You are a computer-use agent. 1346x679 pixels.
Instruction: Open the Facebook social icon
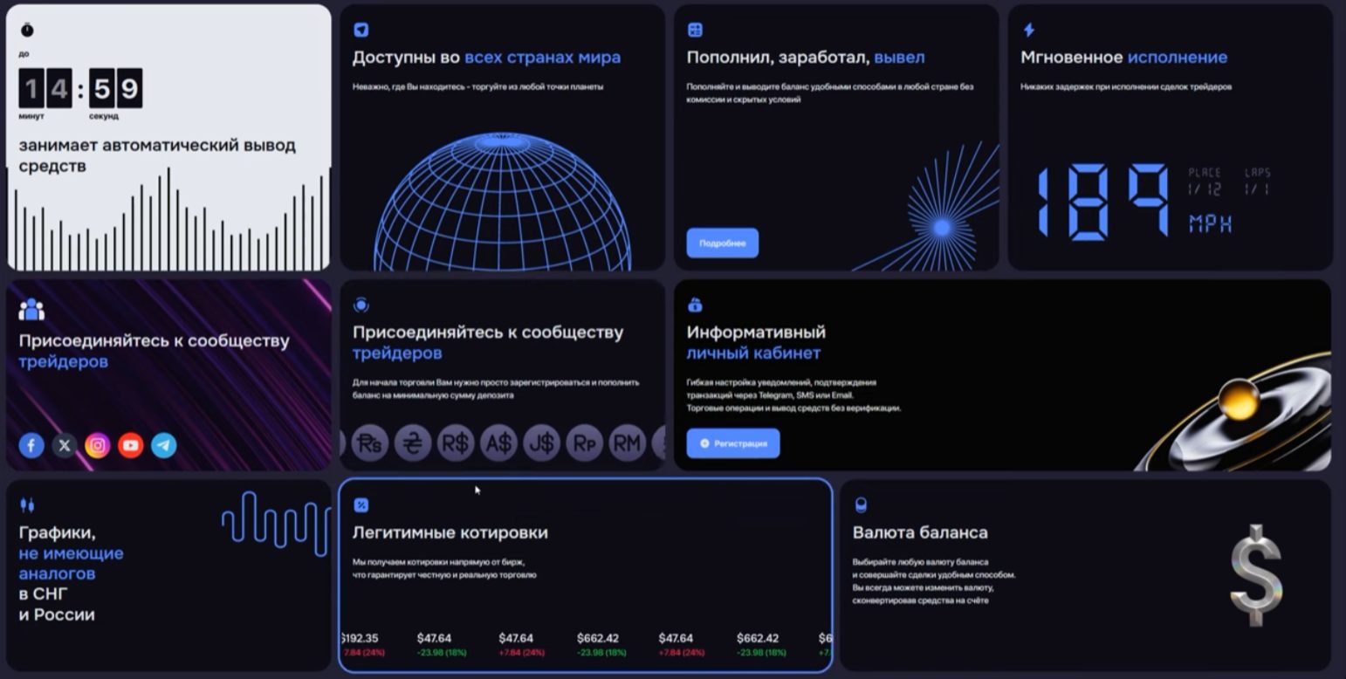31,446
